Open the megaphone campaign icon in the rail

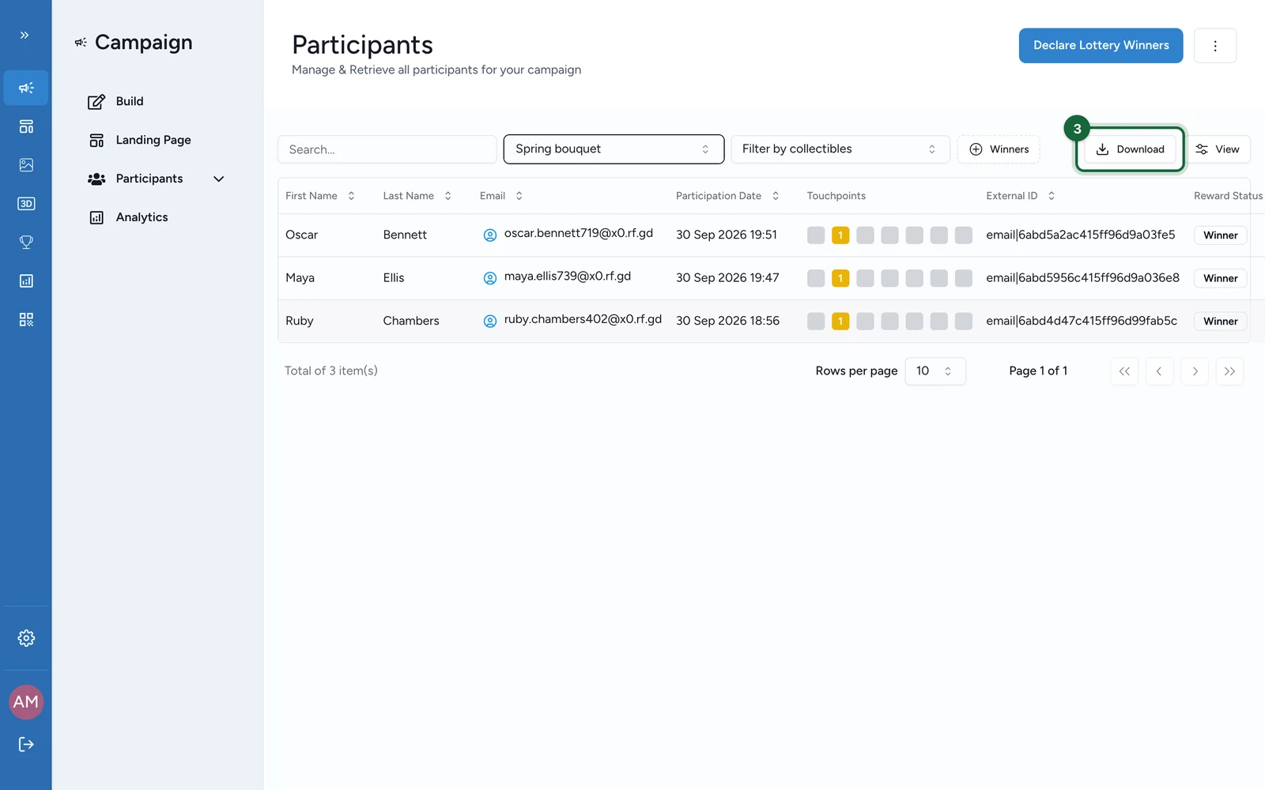point(26,88)
